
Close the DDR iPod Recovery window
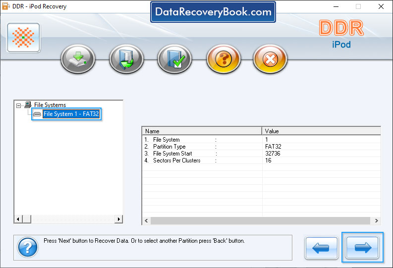[381, 6]
